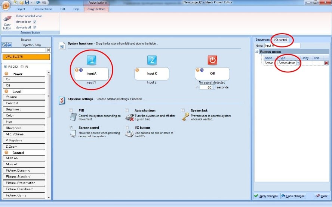Click Apply changes button
332x207 pixels.
coord(266,196)
